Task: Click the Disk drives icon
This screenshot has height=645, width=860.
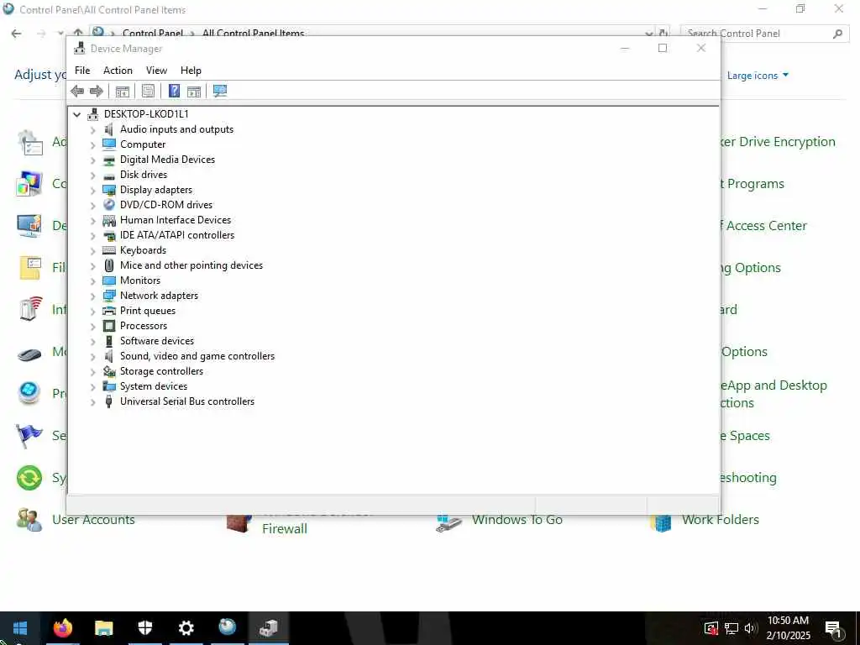Action: click(109, 175)
